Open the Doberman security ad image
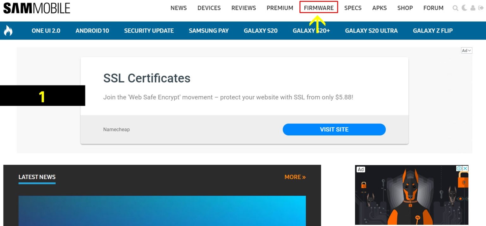 [412, 195]
